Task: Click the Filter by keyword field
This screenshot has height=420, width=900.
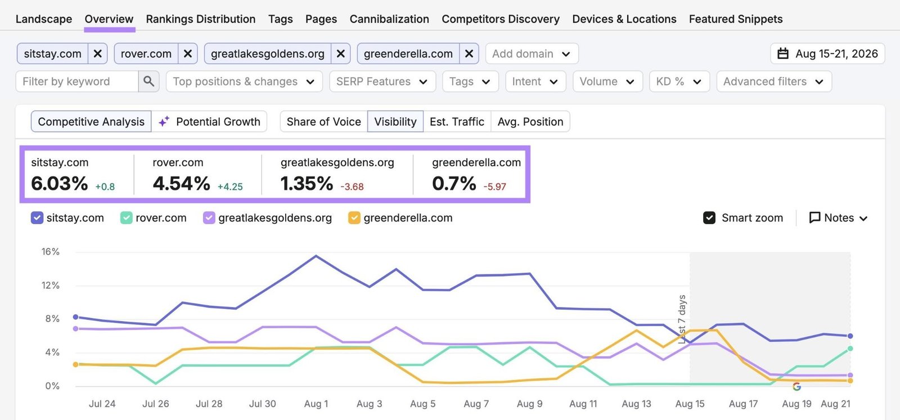Action: pos(77,82)
